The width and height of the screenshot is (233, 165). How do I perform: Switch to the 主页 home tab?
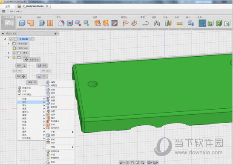tap(8, 6)
